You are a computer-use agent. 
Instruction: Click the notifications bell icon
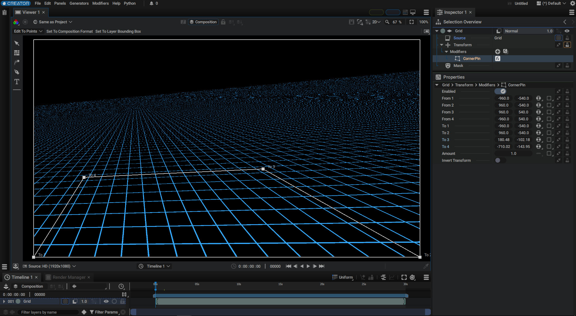pyautogui.click(x=151, y=3)
